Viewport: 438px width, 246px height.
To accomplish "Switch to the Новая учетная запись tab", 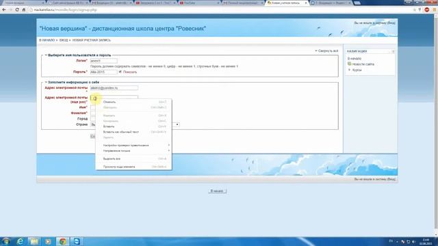I will (x=287, y=3).
